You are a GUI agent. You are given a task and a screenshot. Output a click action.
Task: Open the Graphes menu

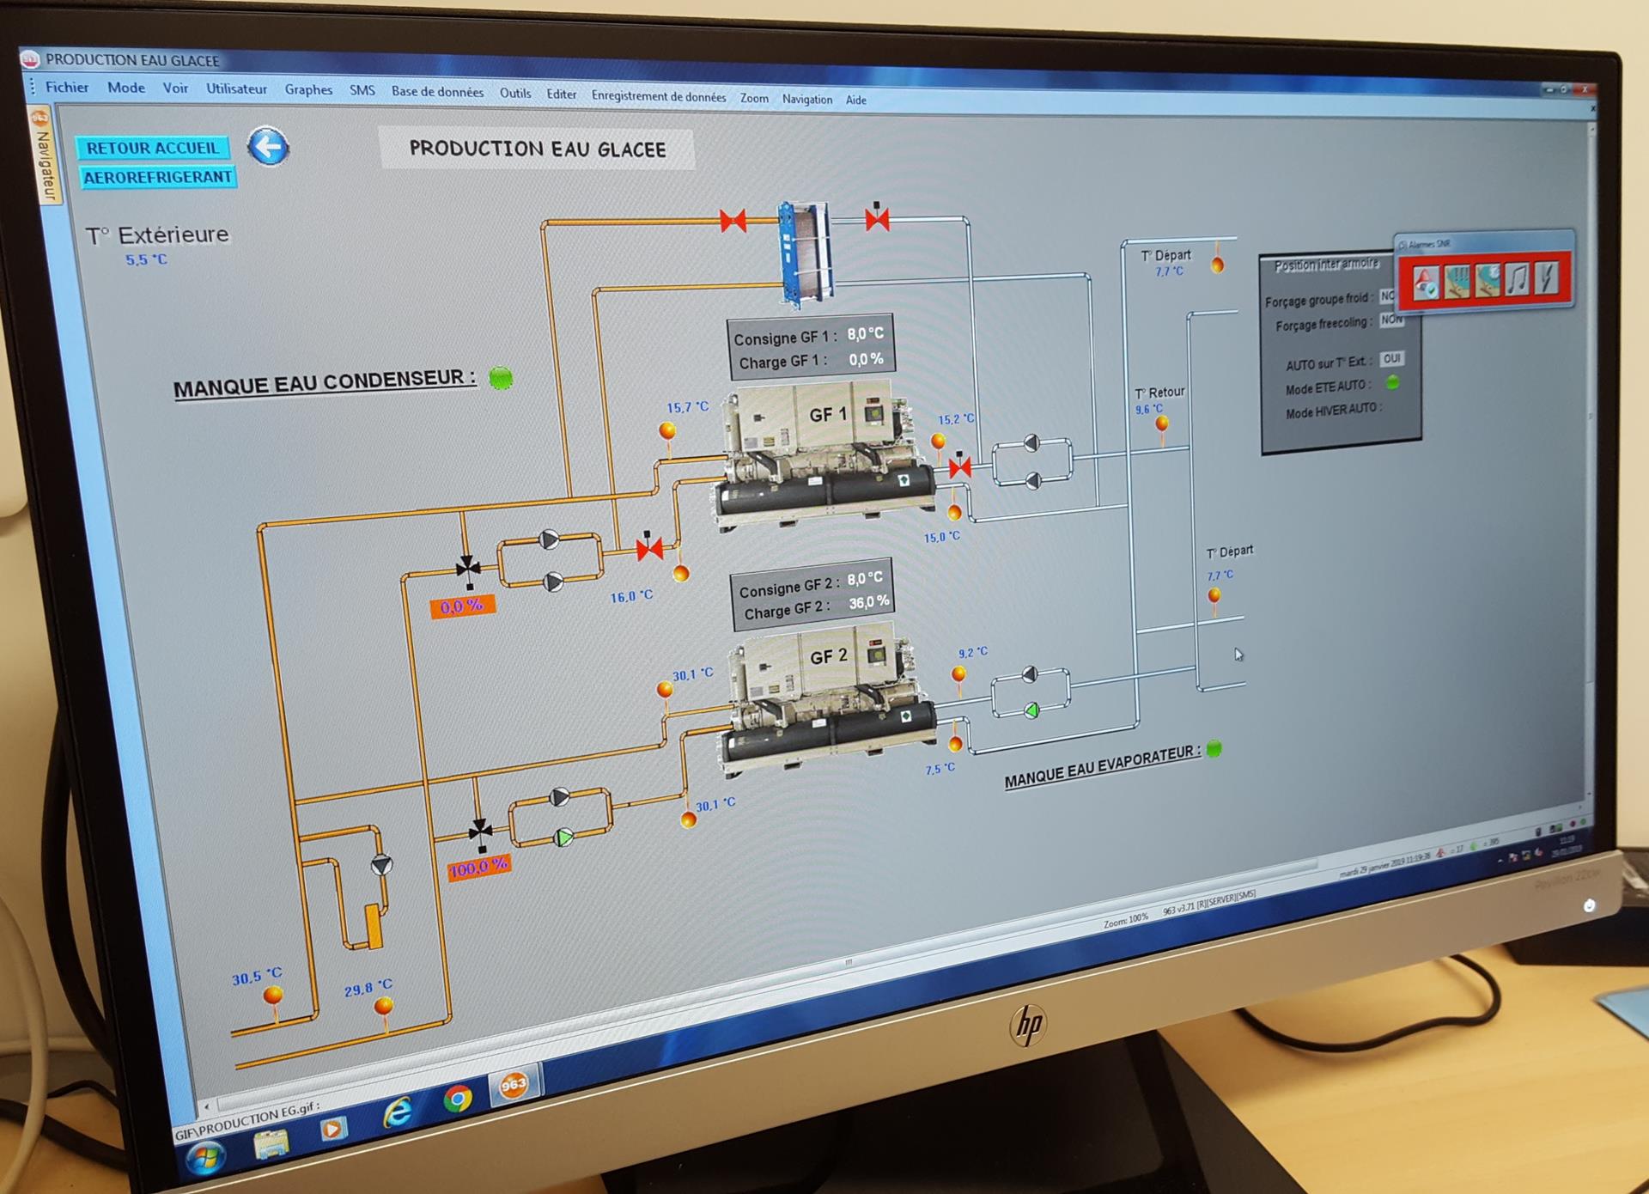click(308, 89)
